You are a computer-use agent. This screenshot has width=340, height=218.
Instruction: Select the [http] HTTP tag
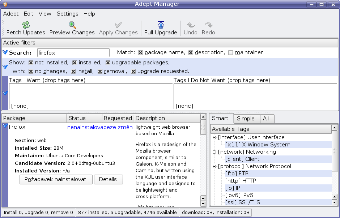(x=241, y=181)
